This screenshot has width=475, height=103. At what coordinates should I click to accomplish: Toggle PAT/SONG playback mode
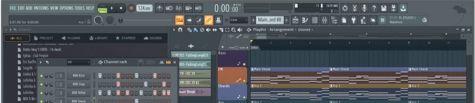coord(102,8)
